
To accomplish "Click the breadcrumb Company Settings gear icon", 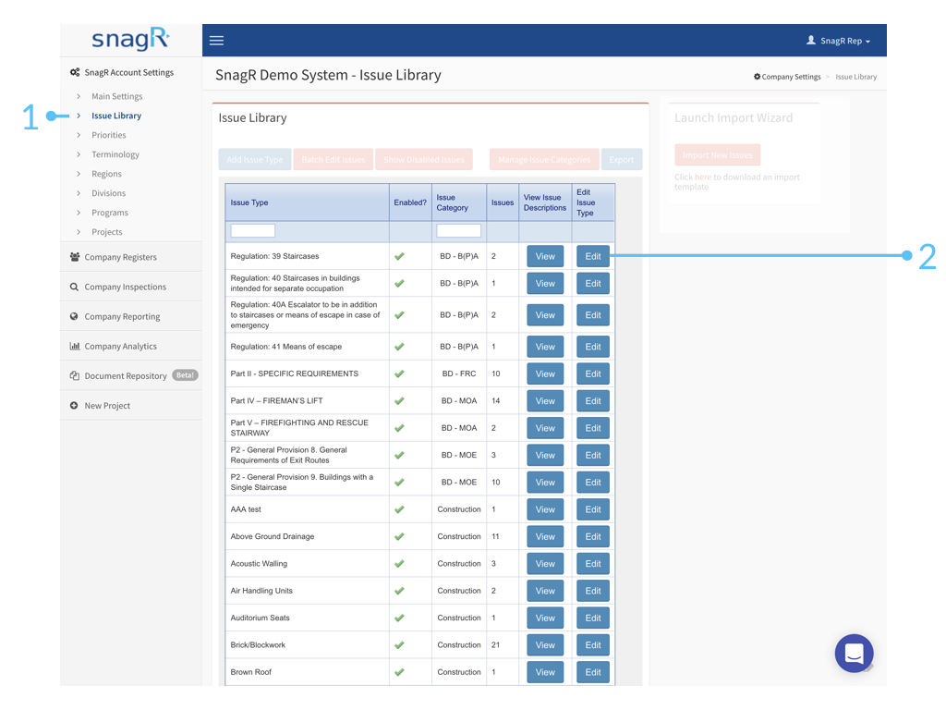I will click(758, 77).
